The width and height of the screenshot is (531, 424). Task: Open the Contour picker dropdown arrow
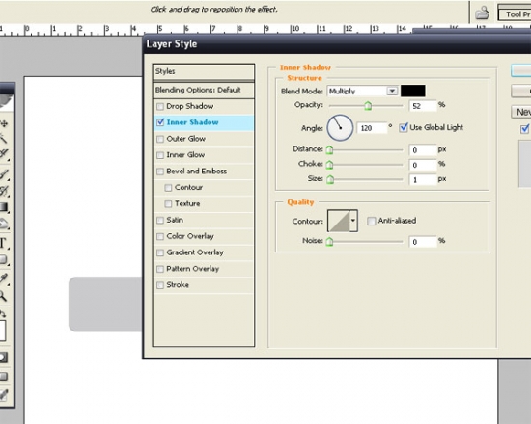(353, 221)
